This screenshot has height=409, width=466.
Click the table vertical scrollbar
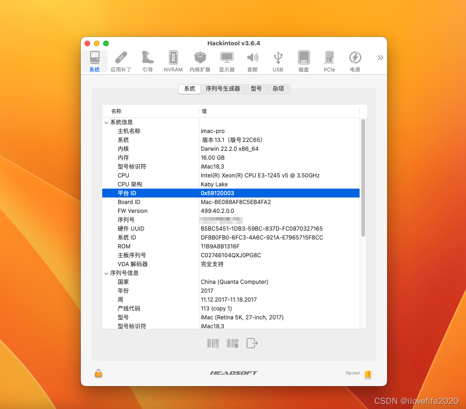(x=363, y=178)
